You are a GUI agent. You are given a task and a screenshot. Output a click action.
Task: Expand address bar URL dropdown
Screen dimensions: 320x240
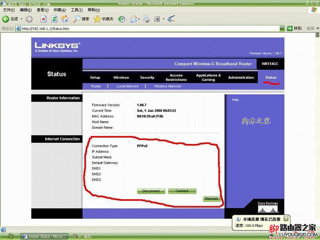click(282, 28)
